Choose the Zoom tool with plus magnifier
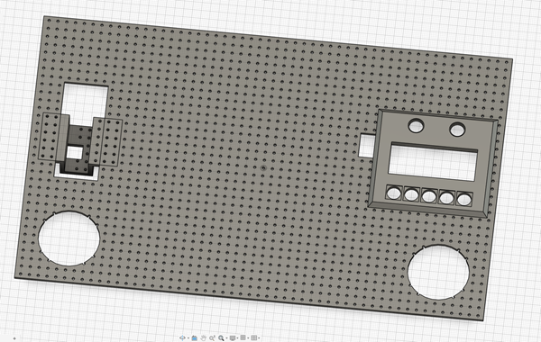Image resolution: width=541 pixels, height=342 pixels. click(212, 337)
